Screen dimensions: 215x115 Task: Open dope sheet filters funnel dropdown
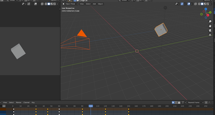184,102
